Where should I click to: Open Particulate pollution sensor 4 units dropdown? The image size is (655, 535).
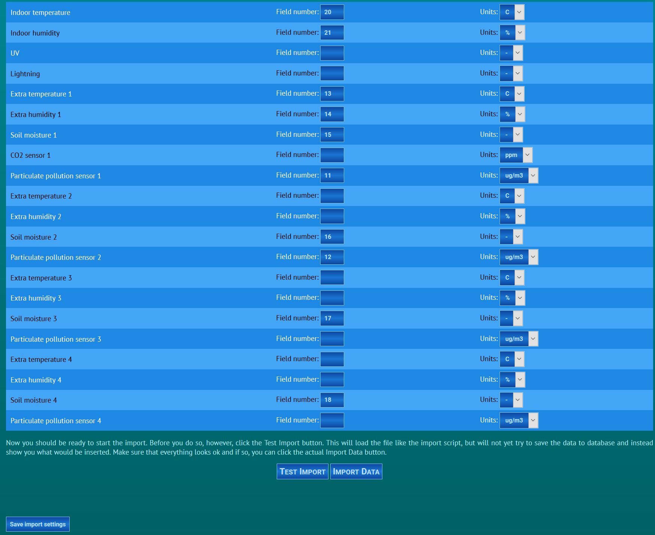click(519, 420)
